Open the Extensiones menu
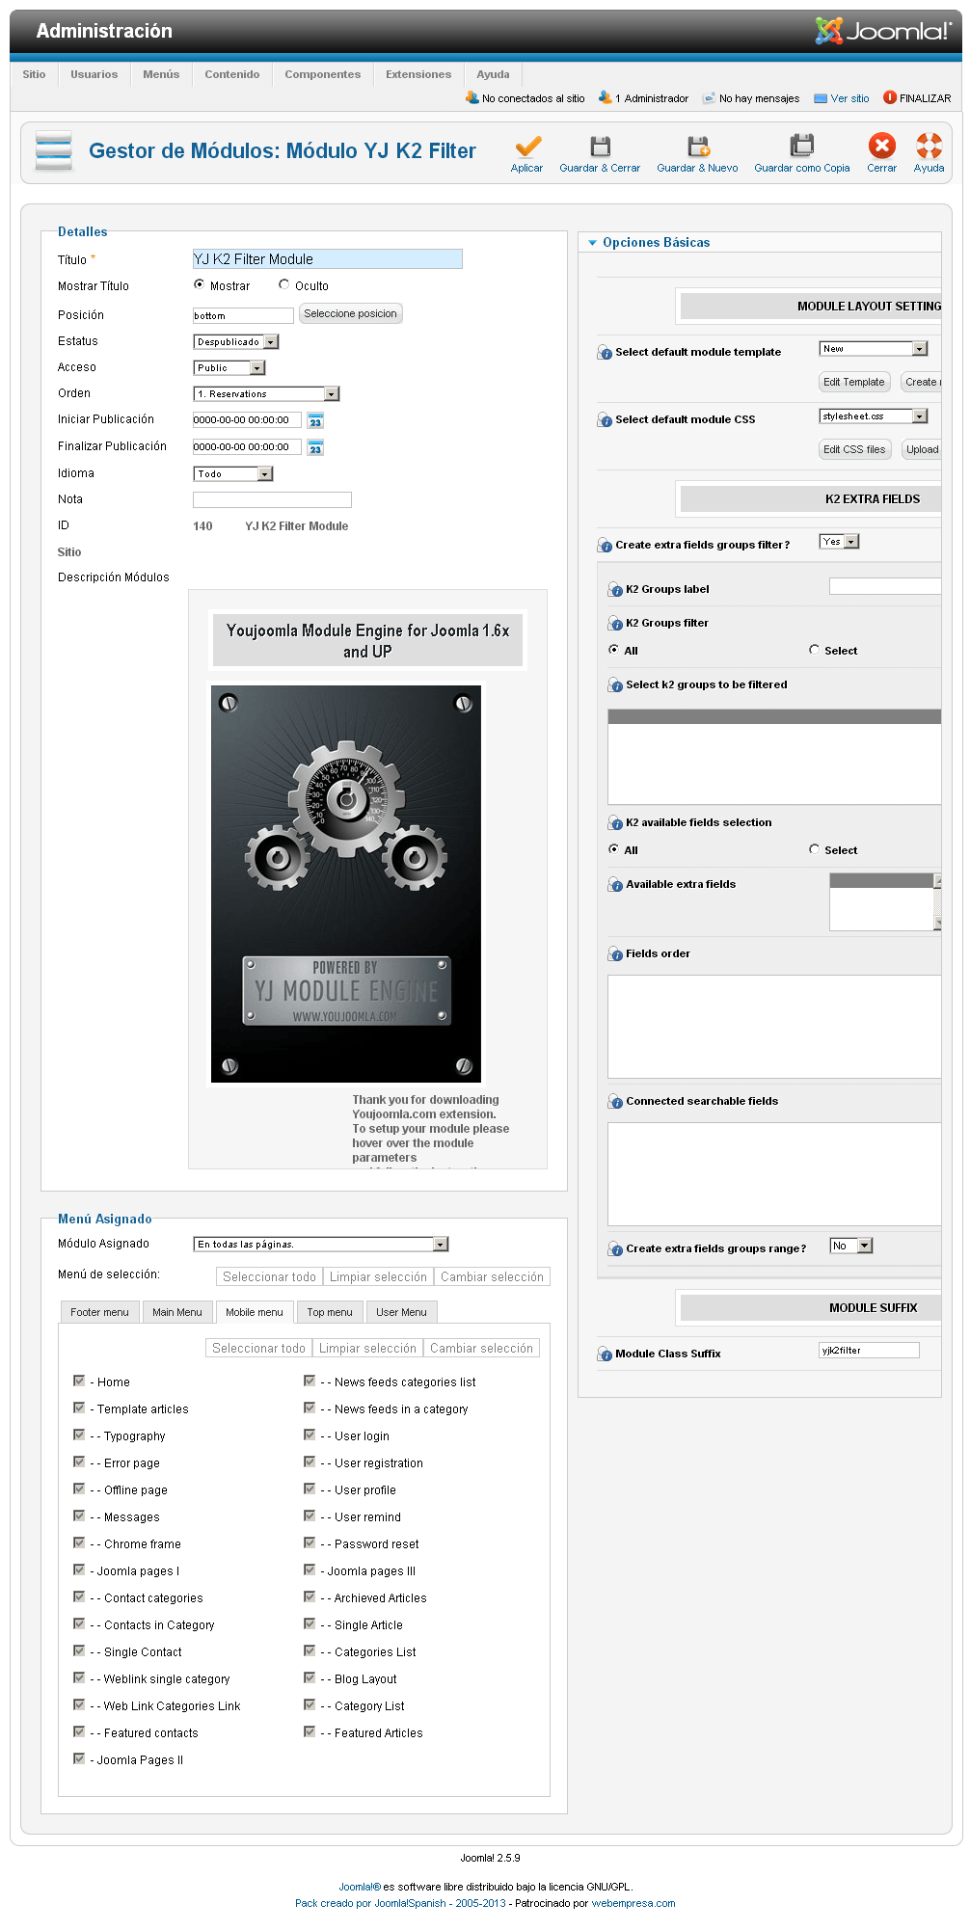970x1931 pixels. (x=418, y=74)
